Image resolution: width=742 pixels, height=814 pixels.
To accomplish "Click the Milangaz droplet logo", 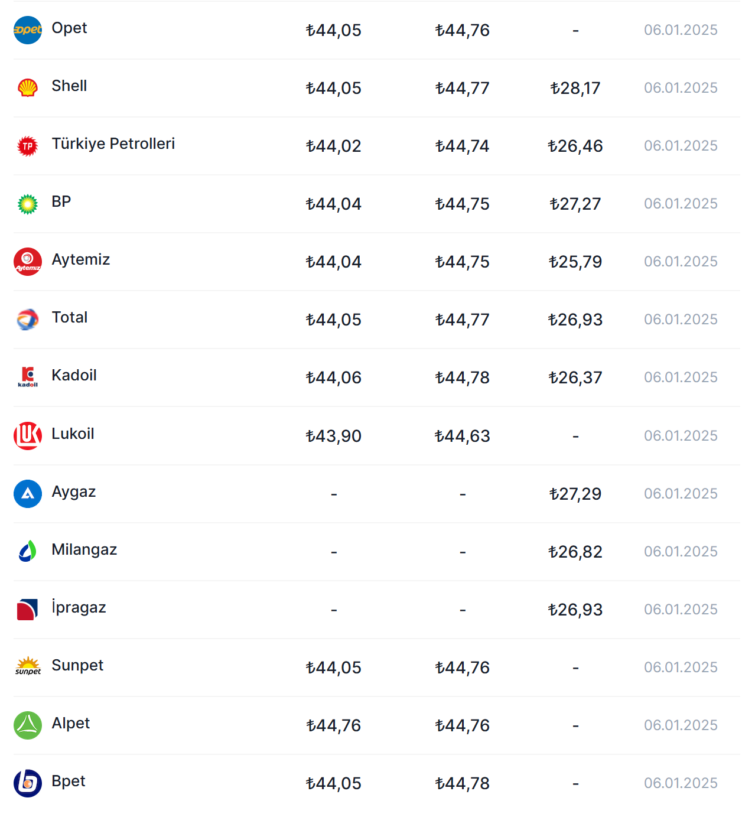I will (28, 552).
